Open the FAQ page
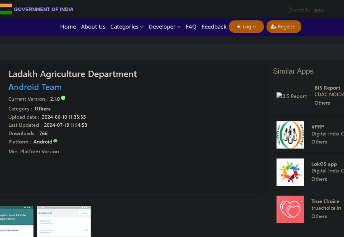344x237 pixels. (191, 27)
